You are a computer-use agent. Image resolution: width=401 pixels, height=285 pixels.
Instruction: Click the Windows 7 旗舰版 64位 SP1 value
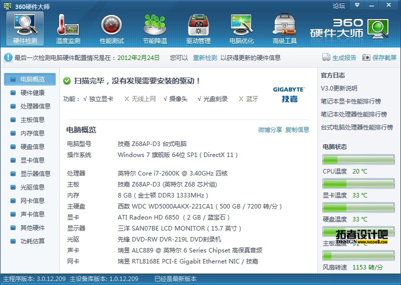click(x=178, y=155)
